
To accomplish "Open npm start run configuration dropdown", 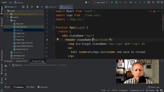I will coord(100,2).
